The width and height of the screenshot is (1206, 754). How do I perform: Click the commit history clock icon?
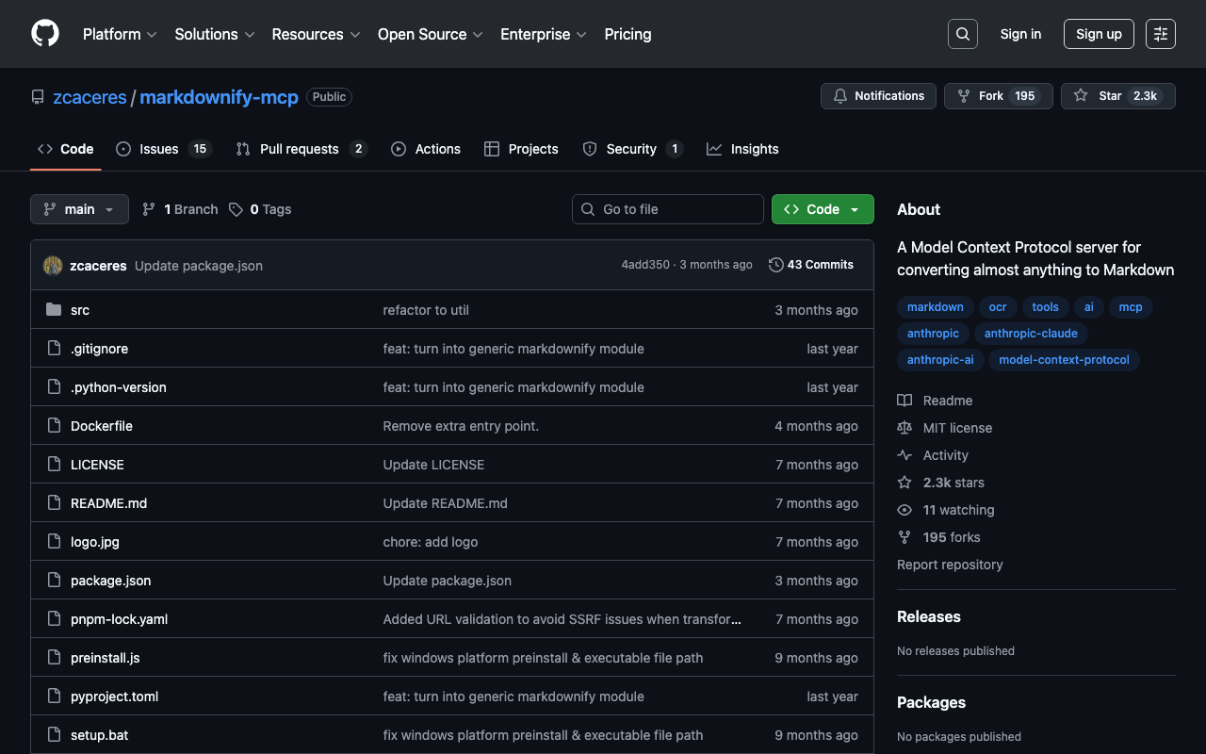click(x=775, y=265)
